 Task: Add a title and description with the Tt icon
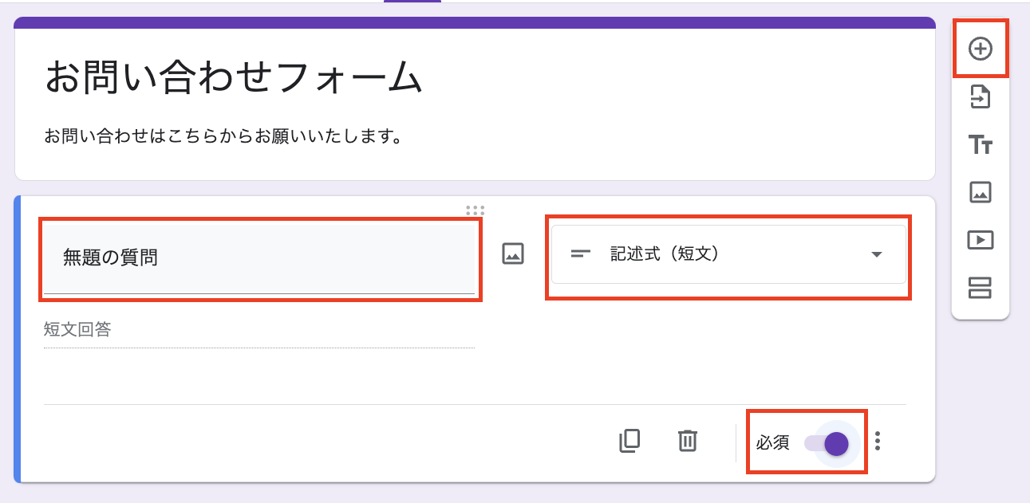[981, 145]
